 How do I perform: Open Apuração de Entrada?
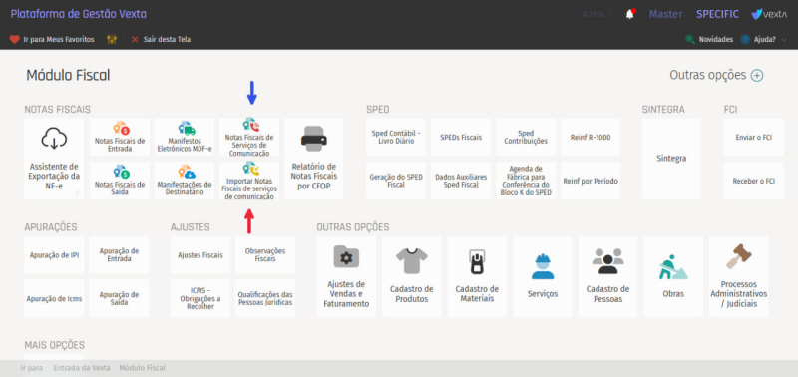pos(119,255)
